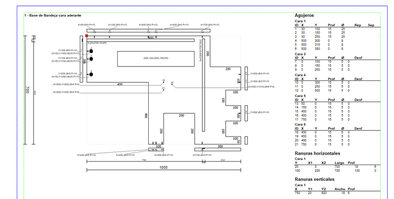Select the 'Cara 5' table label
This screenshot has height=199, width=394.
[300, 96]
